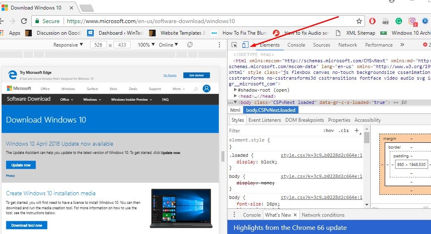Click the address bar URL
431x234 pixels.
151,21
